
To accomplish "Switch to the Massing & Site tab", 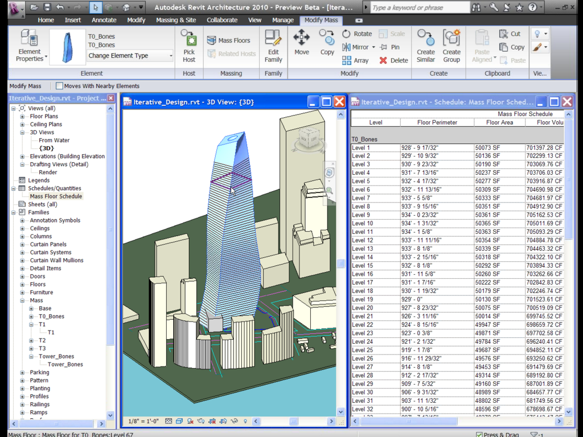I will tap(176, 20).
